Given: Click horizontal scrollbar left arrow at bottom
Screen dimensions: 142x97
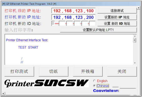Looking at the screenshot, I should tap(3, 93).
